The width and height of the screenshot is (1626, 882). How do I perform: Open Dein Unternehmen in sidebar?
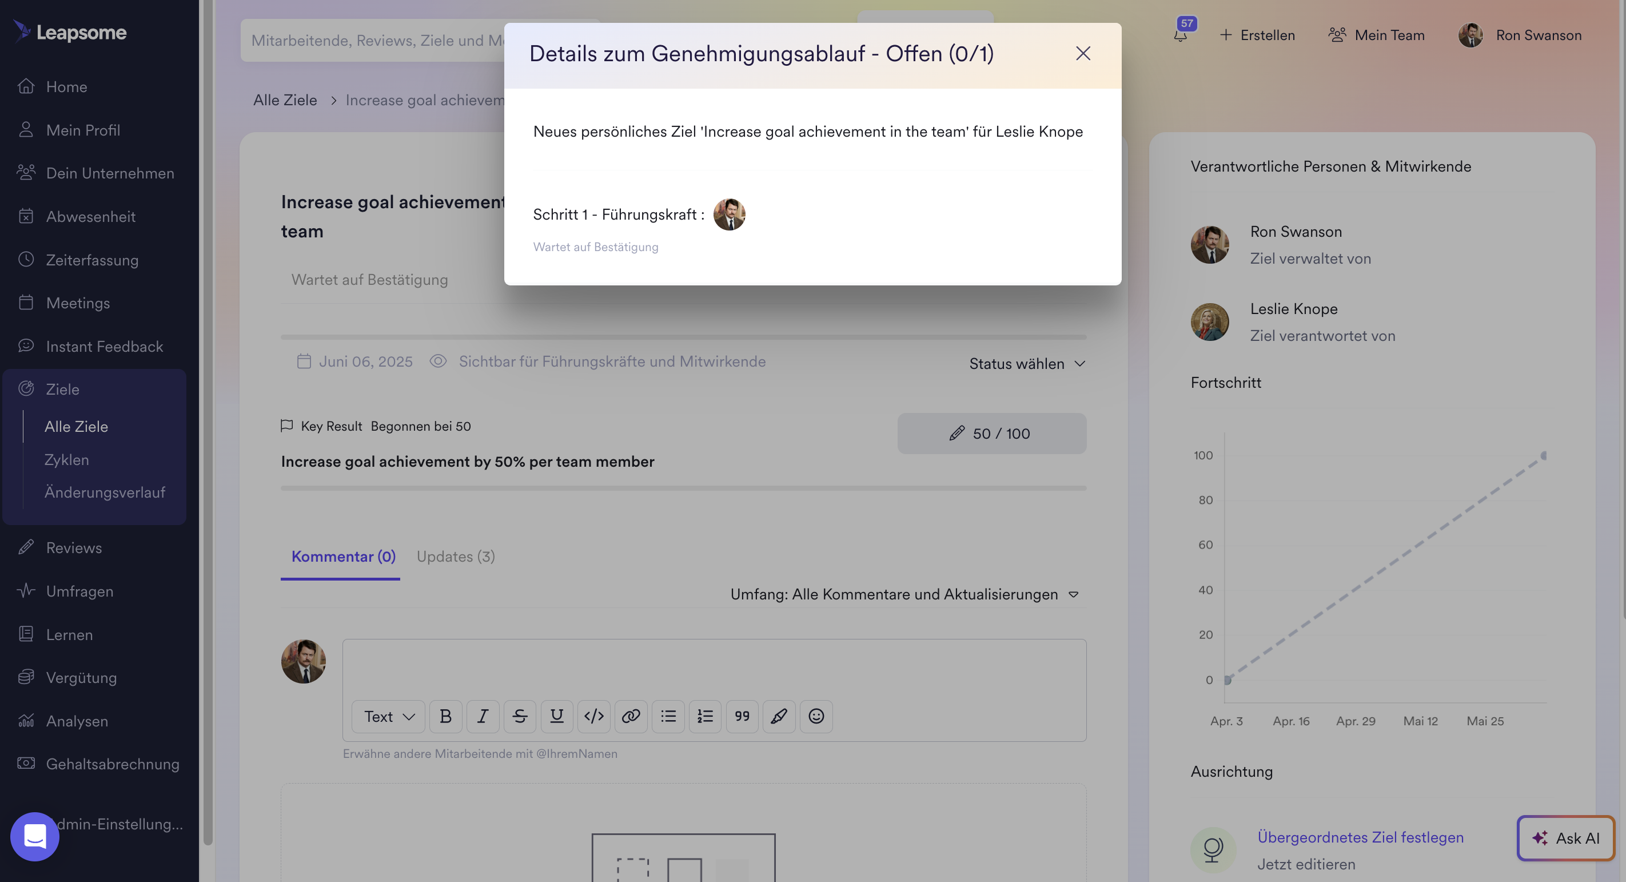[95, 173]
